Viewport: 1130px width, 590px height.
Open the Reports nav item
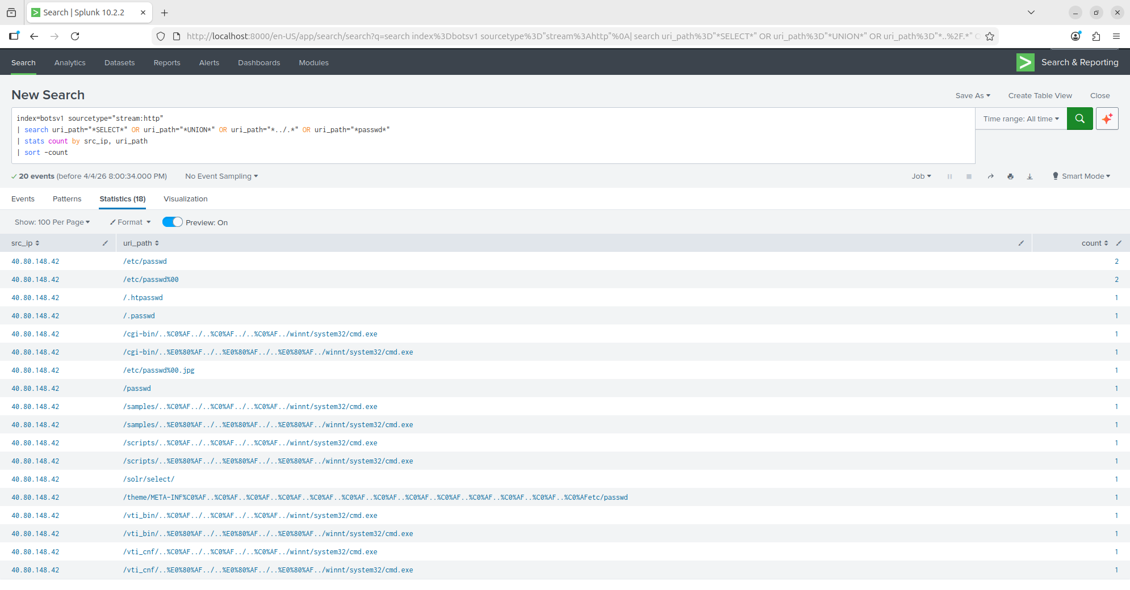pyautogui.click(x=167, y=62)
